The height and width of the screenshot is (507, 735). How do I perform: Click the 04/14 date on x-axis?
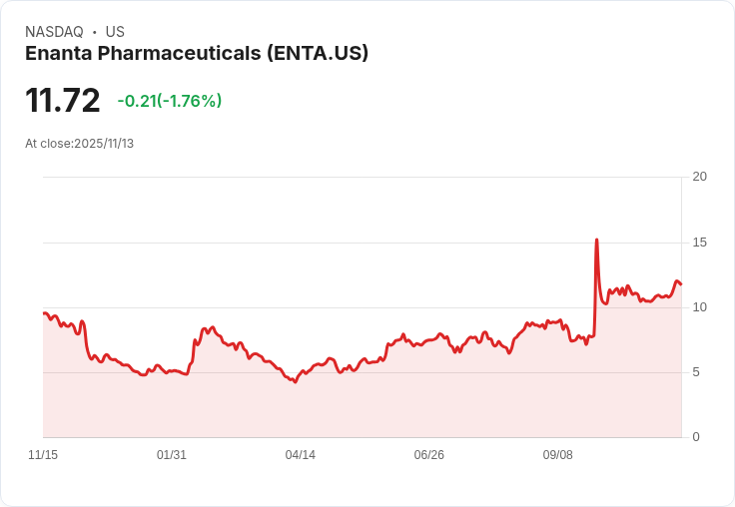click(x=300, y=454)
